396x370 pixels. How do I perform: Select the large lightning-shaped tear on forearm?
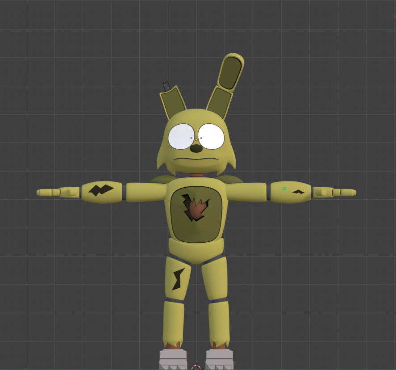coord(101,190)
